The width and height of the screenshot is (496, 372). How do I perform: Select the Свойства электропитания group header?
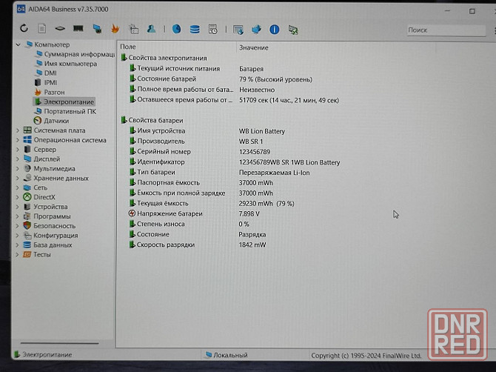pyautogui.click(x=167, y=58)
